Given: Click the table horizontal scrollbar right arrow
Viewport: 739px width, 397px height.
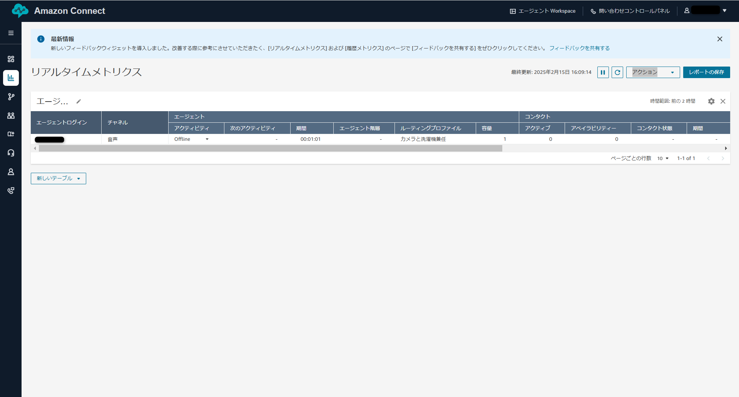Looking at the screenshot, I should [x=726, y=148].
